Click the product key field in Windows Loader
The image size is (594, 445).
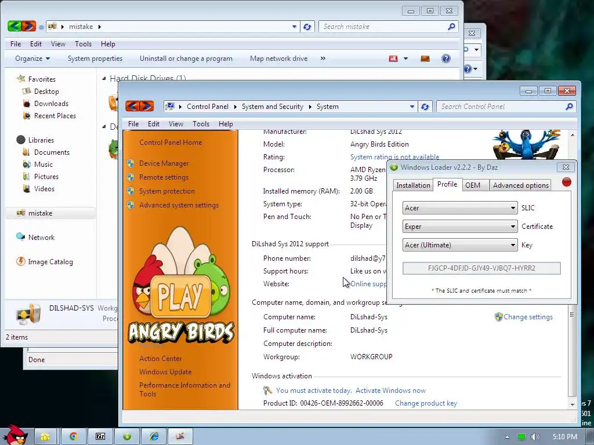(x=481, y=268)
